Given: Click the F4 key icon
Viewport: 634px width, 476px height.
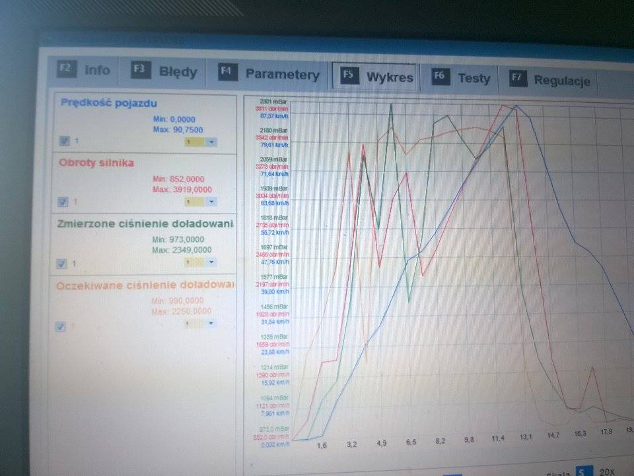Looking at the screenshot, I should (x=228, y=72).
